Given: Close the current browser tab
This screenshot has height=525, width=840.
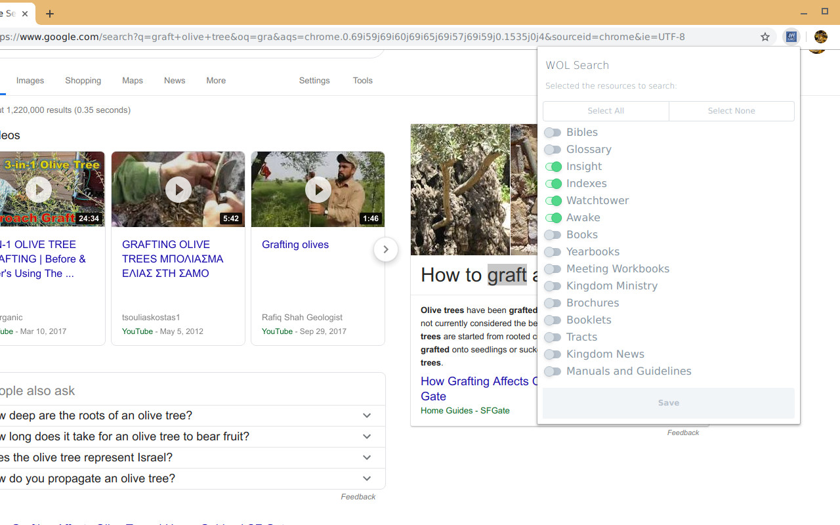Looking at the screenshot, I should pyautogui.click(x=25, y=13).
